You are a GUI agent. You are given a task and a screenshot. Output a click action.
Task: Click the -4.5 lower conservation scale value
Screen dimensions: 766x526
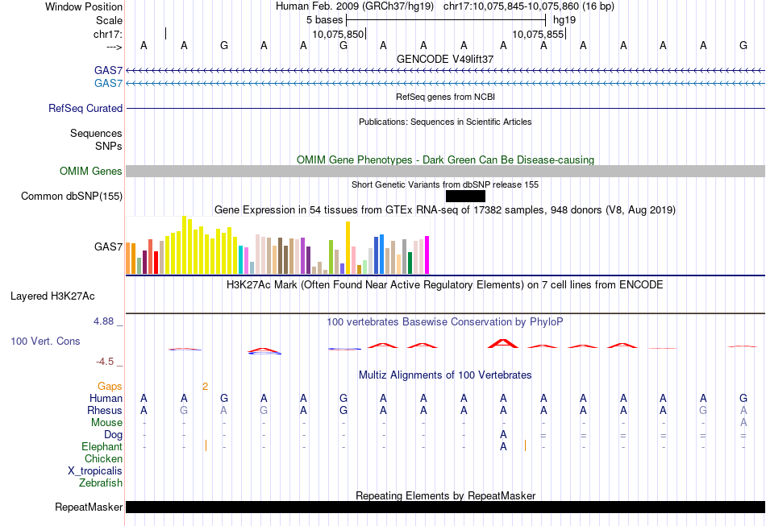[105, 362]
